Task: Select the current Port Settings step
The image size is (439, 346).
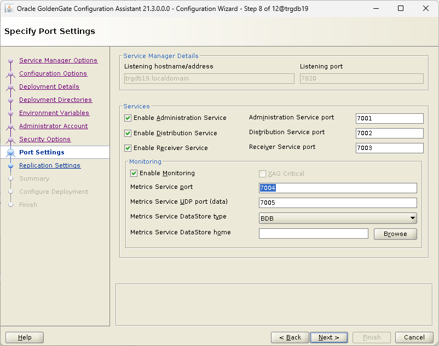Action: point(42,152)
